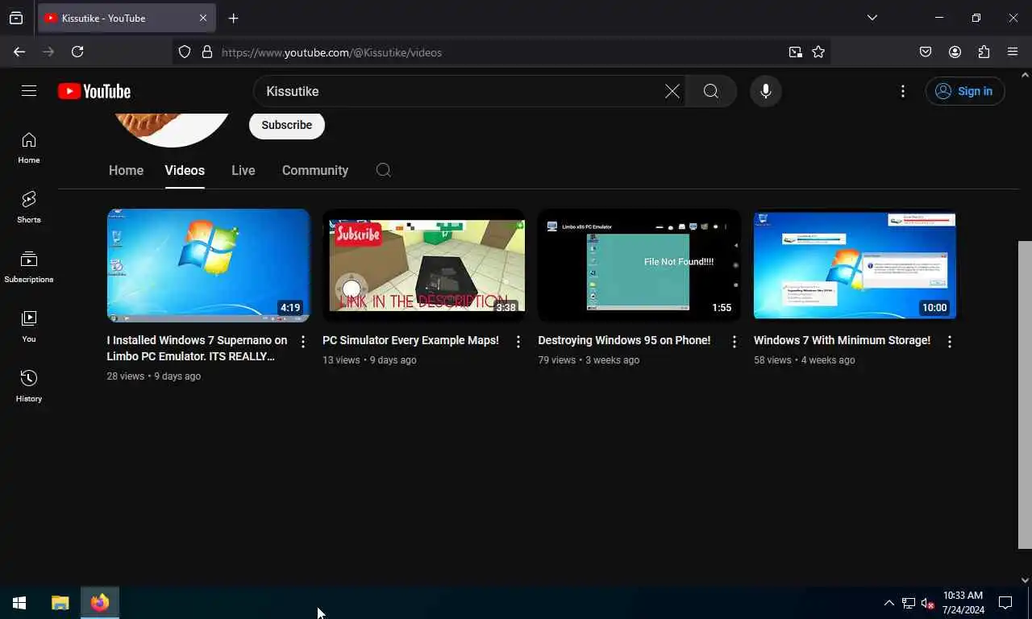Play the 1:55 File Not Found thumbnail

(x=639, y=265)
